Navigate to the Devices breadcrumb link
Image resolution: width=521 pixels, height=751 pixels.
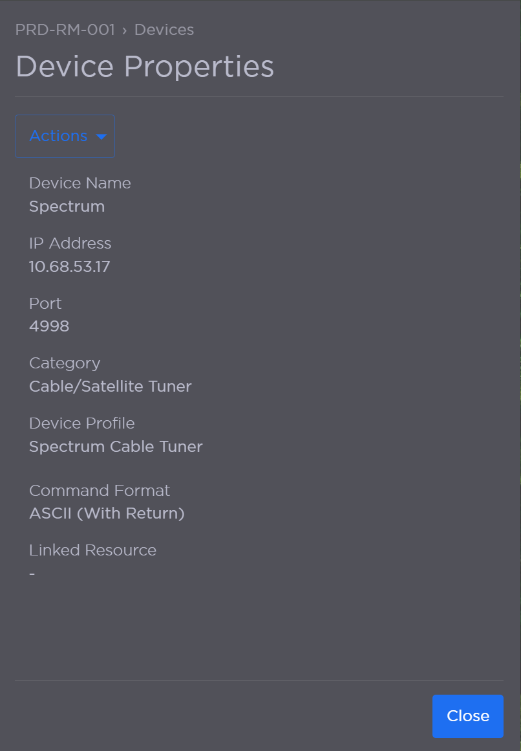point(164,30)
